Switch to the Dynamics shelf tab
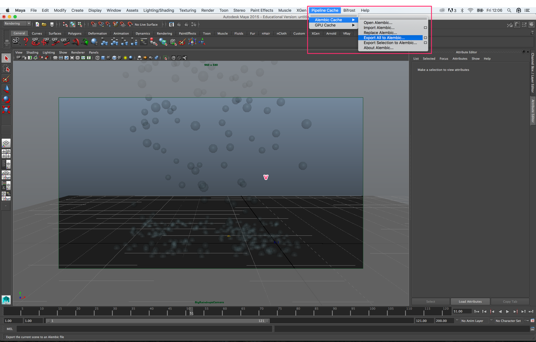The height and width of the screenshot is (342, 536). tap(143, 33)
